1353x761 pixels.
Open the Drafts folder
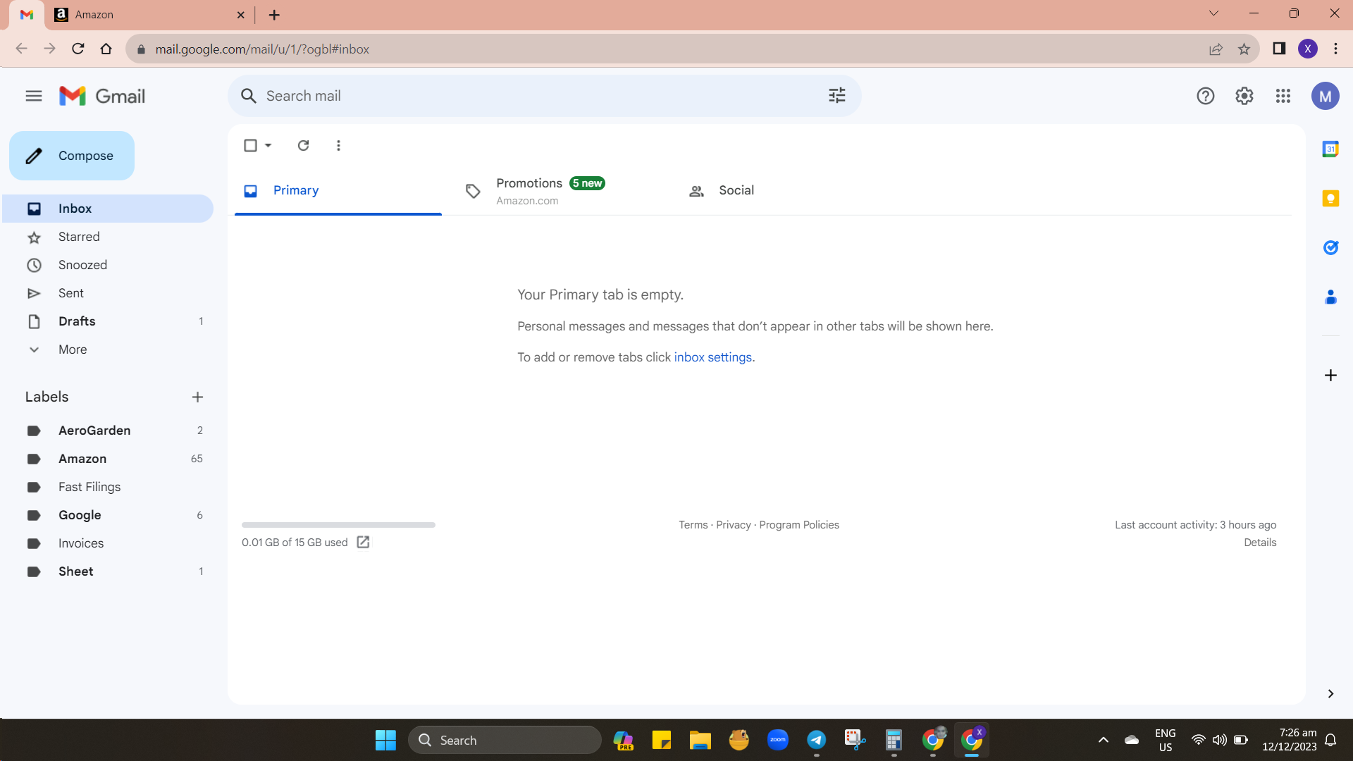pyautogui.click(x=108, y=321)
